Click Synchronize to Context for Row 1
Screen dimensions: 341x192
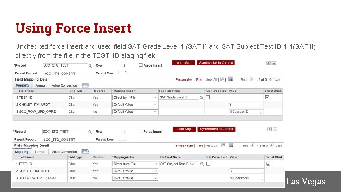point(216,63)
